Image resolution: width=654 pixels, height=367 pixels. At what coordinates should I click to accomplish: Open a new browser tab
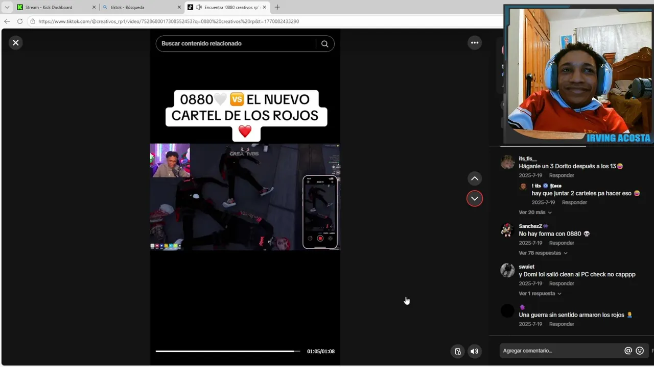click(277, 7)
